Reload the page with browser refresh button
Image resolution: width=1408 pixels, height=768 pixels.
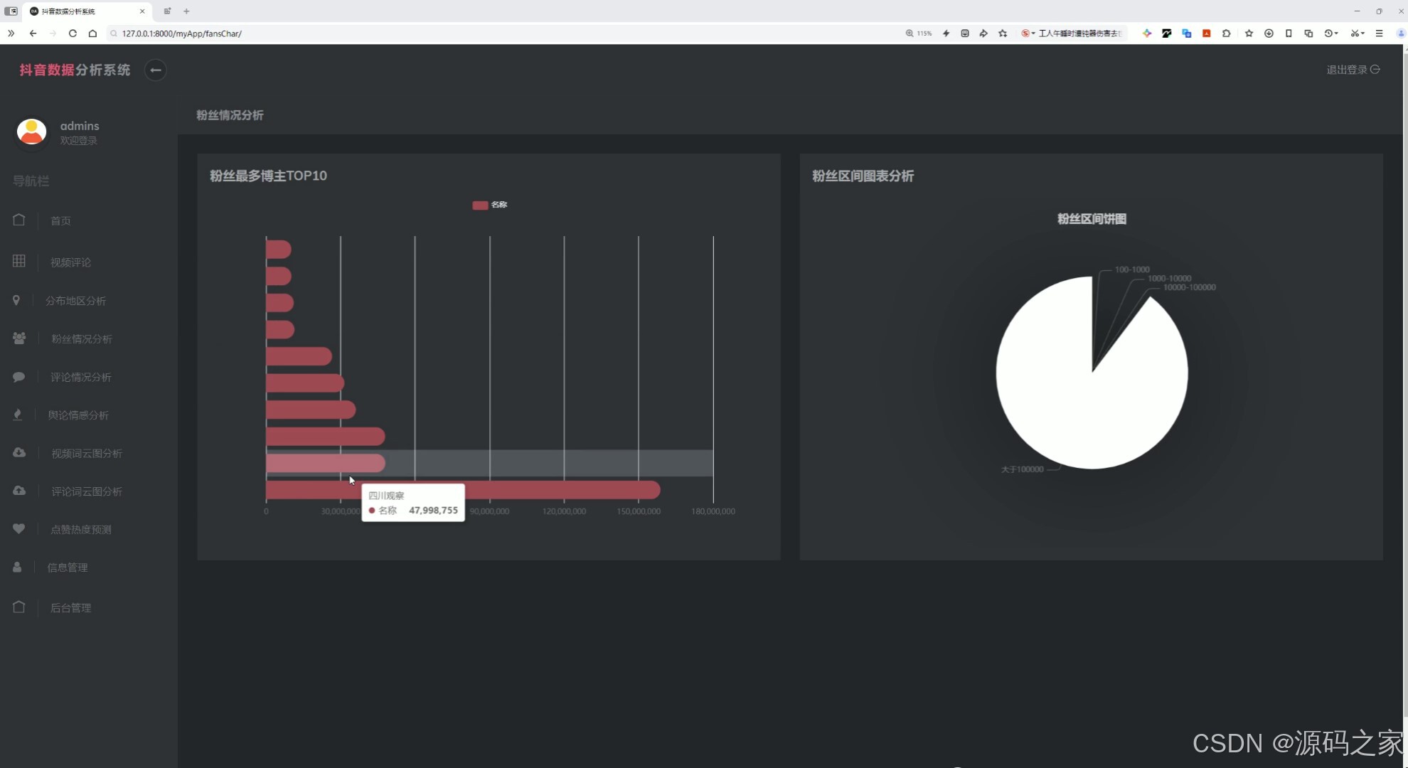click(73, 33)
